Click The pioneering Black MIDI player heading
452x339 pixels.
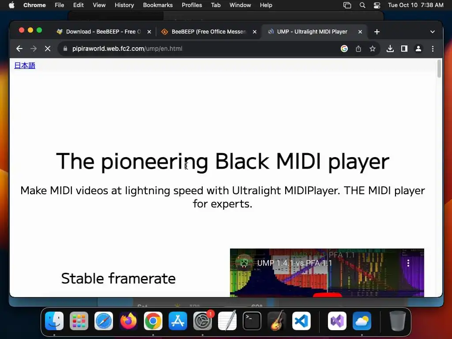(x=222, y=162)
